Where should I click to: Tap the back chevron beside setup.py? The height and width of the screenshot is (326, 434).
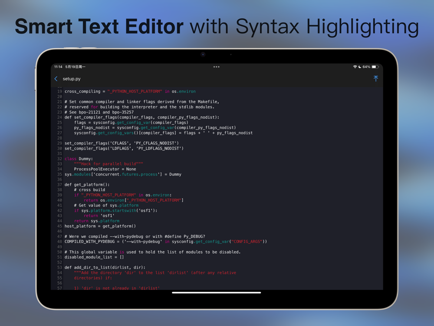(x=56, y=79)
